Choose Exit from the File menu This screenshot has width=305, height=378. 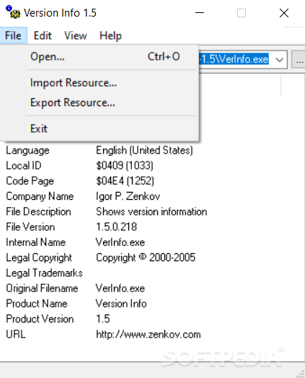click(x=100, y=128)
